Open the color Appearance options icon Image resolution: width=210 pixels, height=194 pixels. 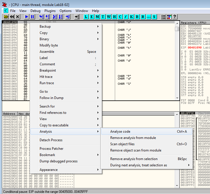pos(169,17)
